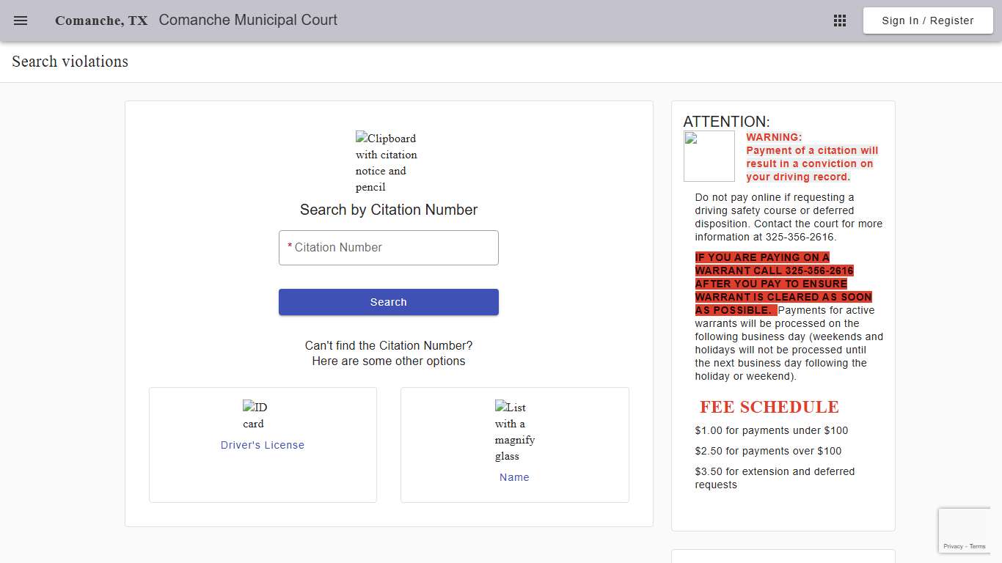Image resolution: width=1002 pixels, height=563 pixels.
Task: Click the Comanche, TX header label
Action: click(x=100, y=21)
